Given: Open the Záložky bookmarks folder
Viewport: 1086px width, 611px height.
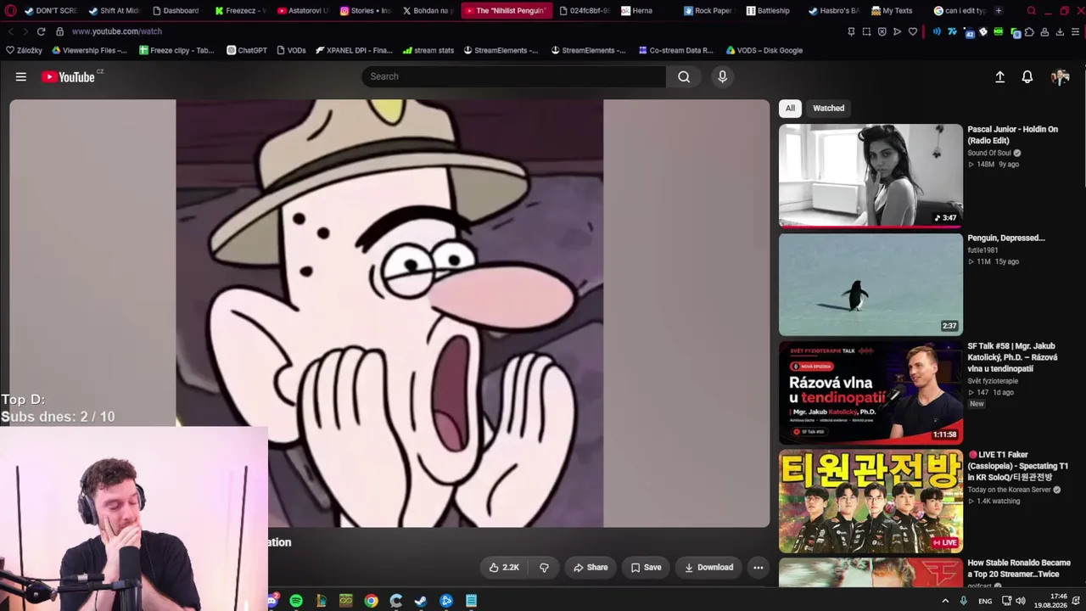Looking at the screenshot, I should [x=24, y=50].
